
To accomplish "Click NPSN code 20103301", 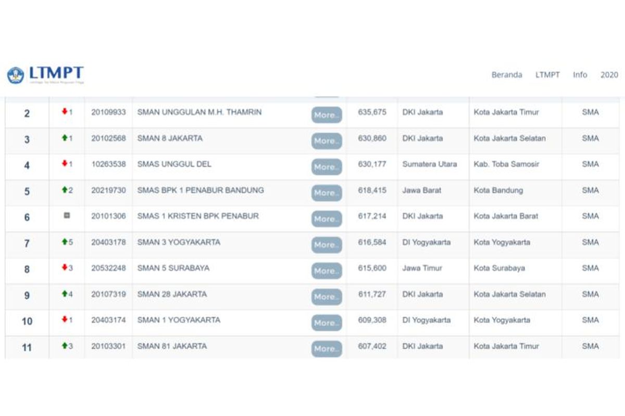I will [x=108, y=346].
